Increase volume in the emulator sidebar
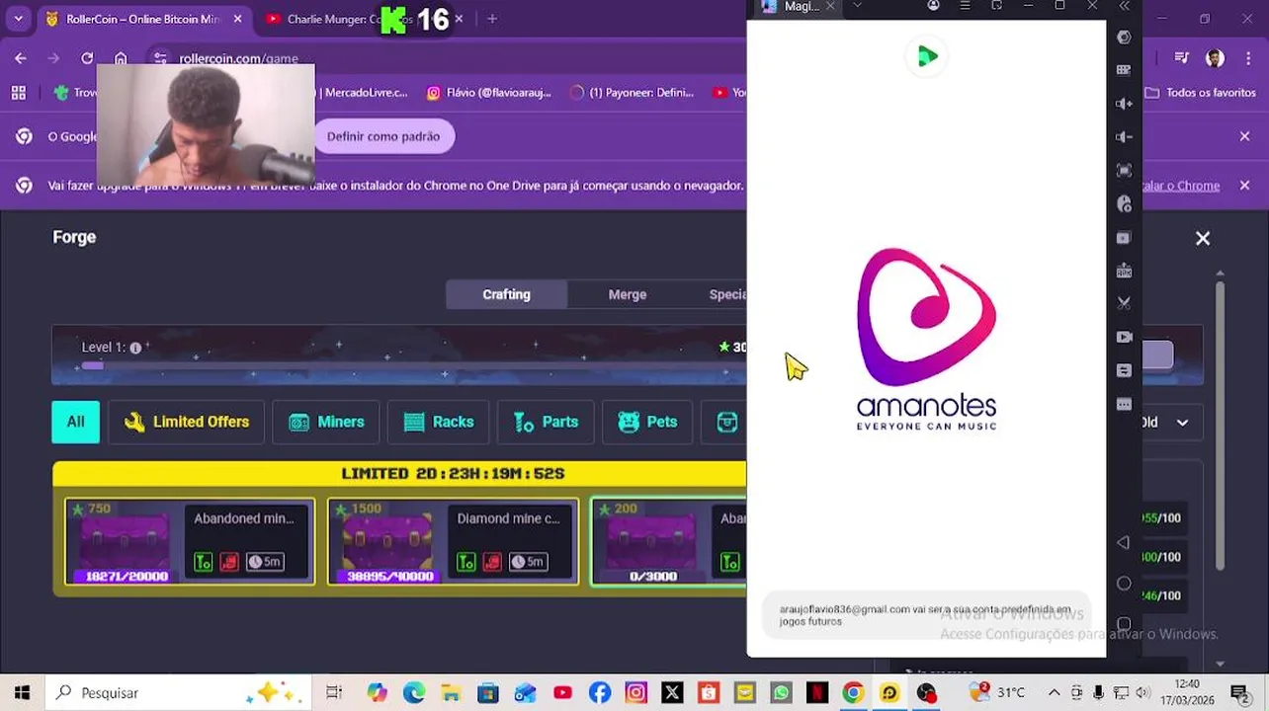The image size is (1269, 711). click(x=1124, y=104)
